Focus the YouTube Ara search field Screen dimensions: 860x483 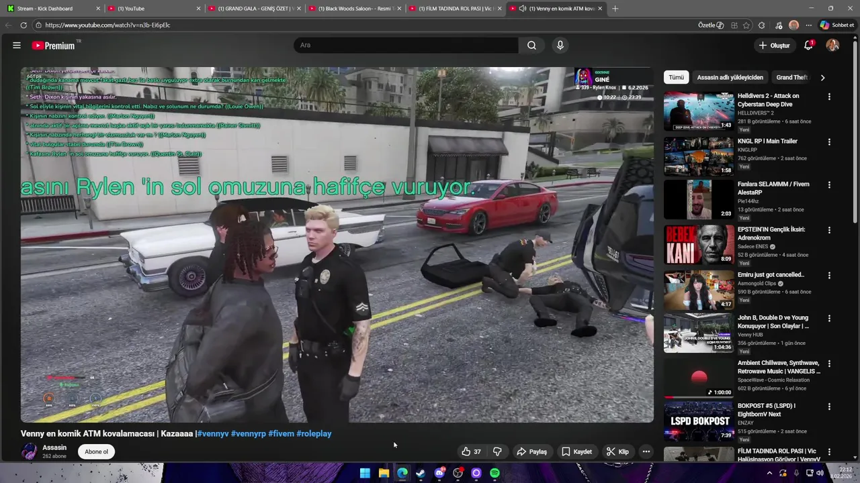coord(406,46)
